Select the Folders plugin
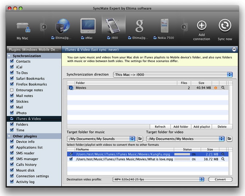 click(22, 124)
